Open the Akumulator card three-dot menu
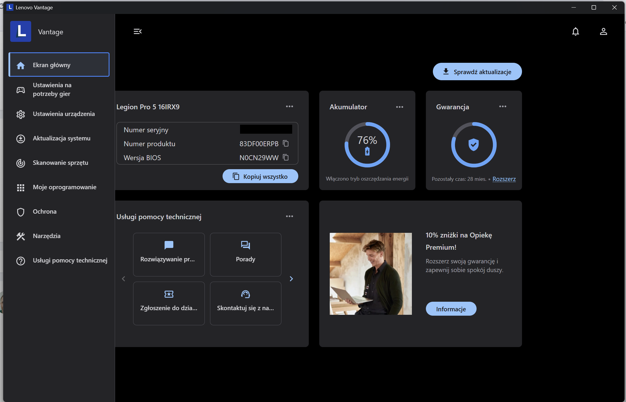Image resolution: width=626 pixels, height=402 pixels. pyautogui.click(x=399, y=107)
